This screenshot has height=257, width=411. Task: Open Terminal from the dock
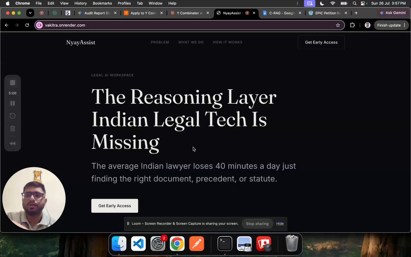pyautogui.click(x=225, y=244)
